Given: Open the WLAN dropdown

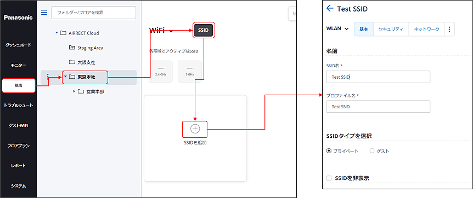Looking at the screenshot, I should [337, 29].
